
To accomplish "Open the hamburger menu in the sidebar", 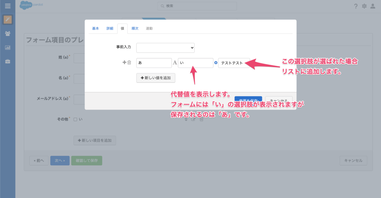I will pyautogui.click(x=7, y=6).
